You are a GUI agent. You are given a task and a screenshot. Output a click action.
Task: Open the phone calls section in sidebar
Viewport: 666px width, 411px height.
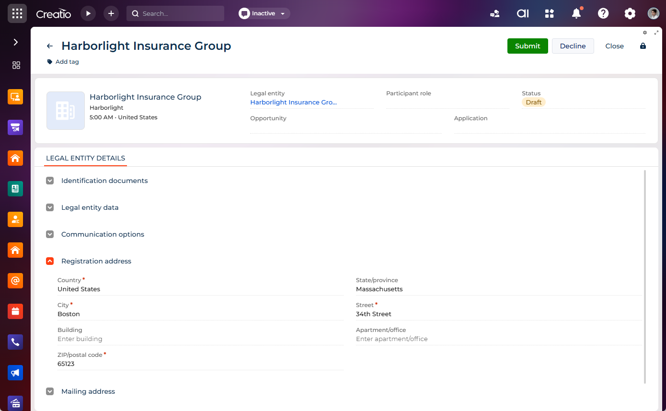coord(15,342)
